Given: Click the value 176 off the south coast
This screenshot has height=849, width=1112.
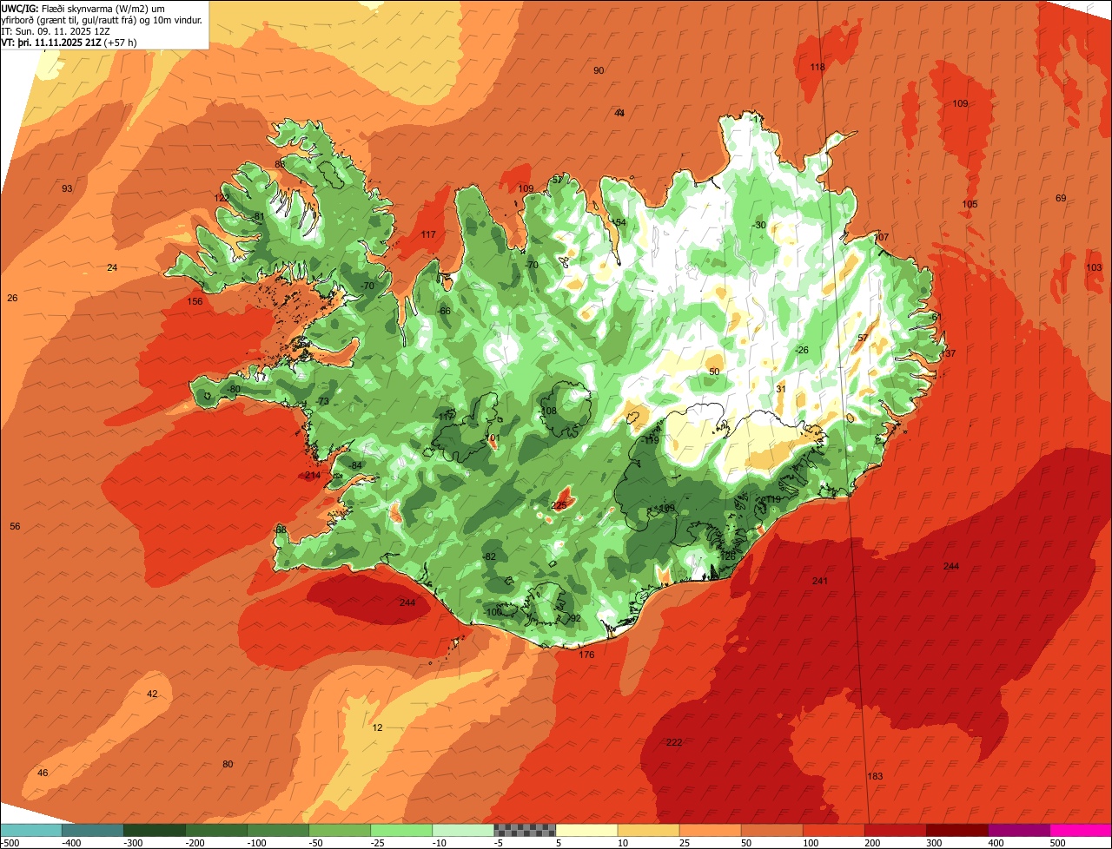Looking at the screenshot, I should tap(586, 655).
